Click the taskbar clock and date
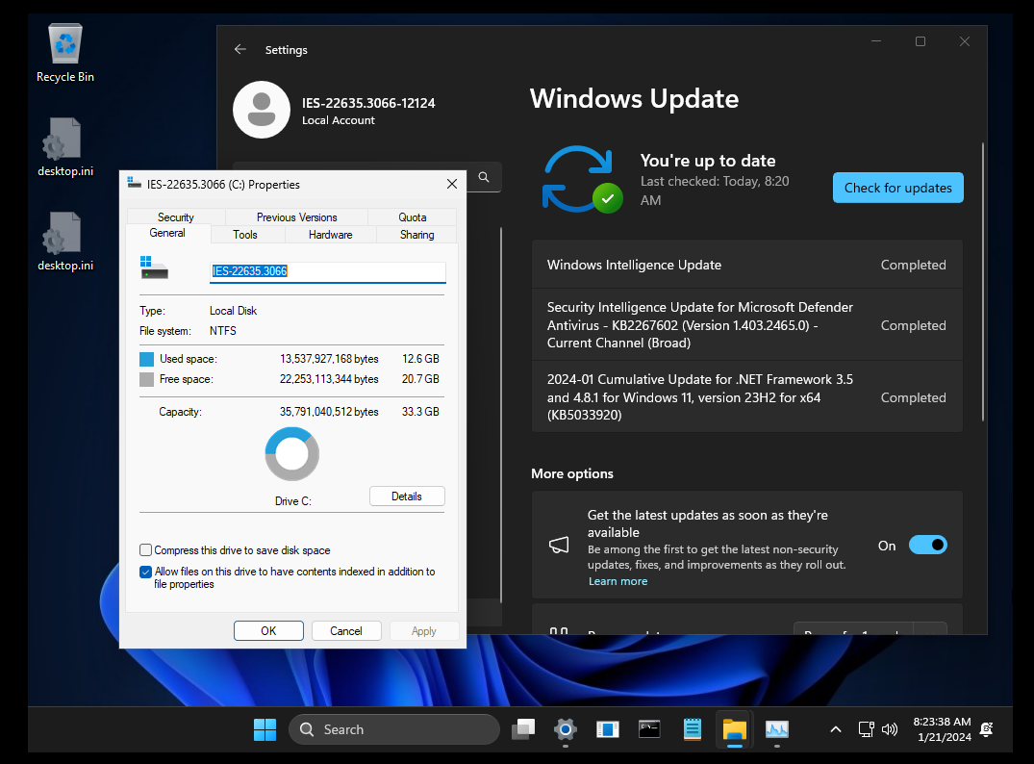The height and width of the screenshot is (764, 1034). (943, 729)
